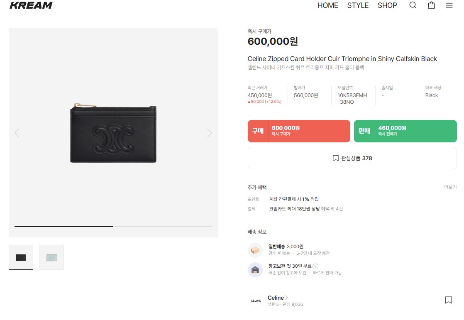Toggle the 관심상품 378 wishlist button
The height and width of the screenshot is (320, 464).
[x=352, y=158]
